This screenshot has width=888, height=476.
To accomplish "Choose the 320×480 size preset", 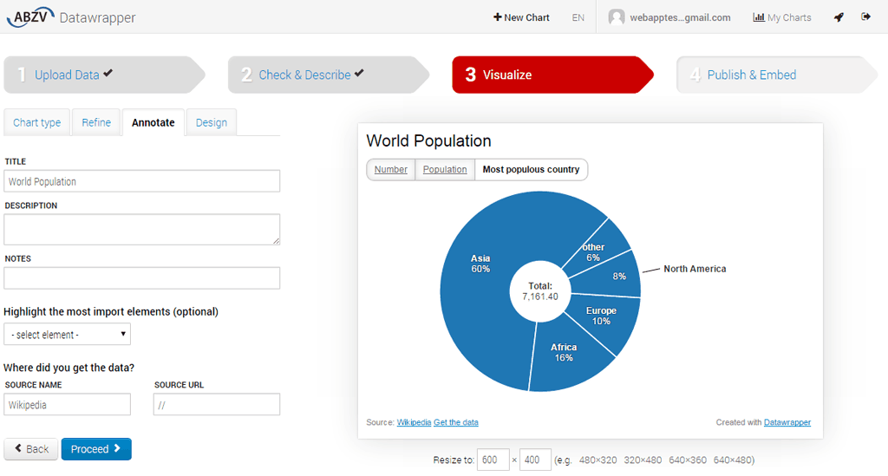I will click(x=643, y=460).
